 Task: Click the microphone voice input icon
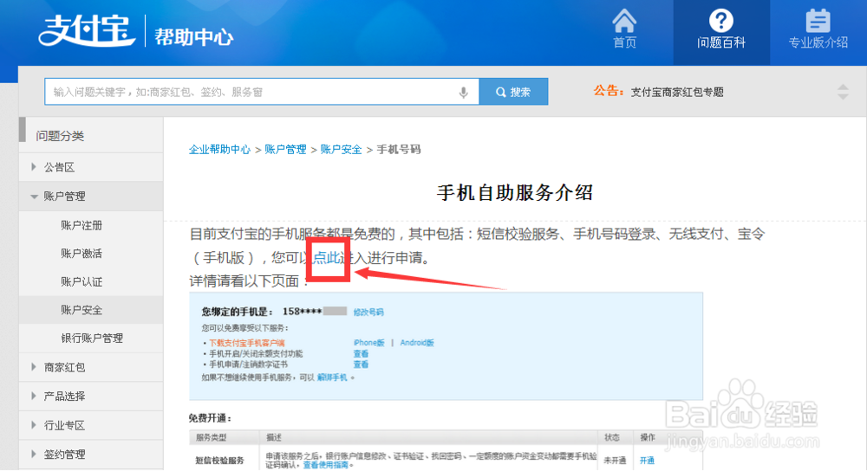coord(463,93)
